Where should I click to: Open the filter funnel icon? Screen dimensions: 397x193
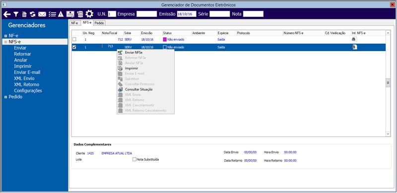pyautogui.click(x=16, y=14)
